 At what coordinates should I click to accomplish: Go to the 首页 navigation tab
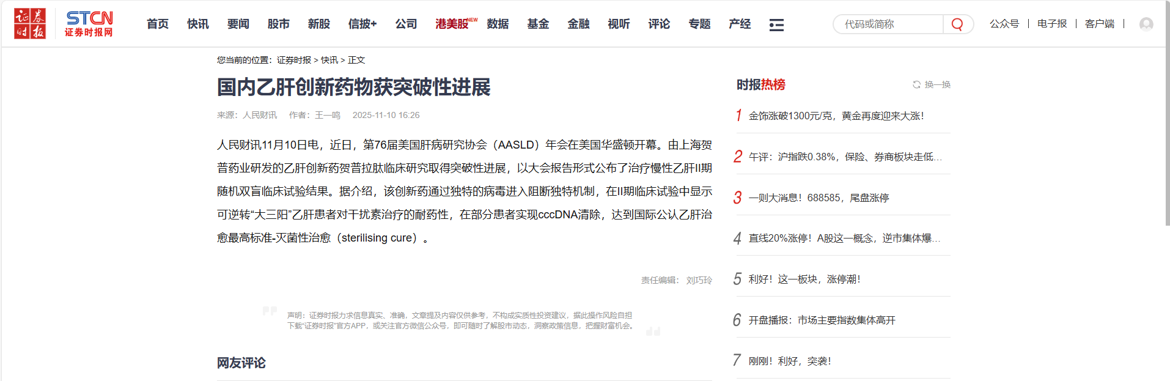[x=158, y=24]
